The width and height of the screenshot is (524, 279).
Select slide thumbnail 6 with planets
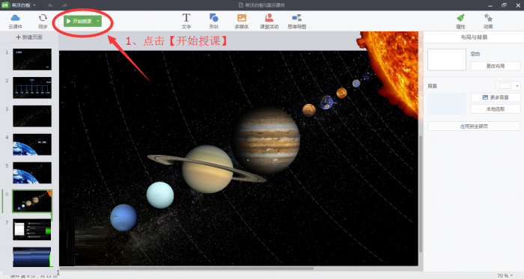(x=32, y=201)
